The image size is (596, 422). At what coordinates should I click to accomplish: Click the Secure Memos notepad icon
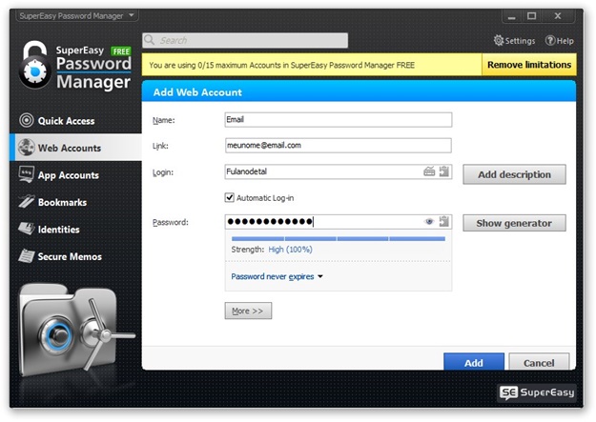click(27, 256)
